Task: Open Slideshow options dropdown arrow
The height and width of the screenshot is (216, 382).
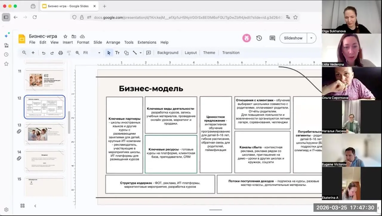Action: click(312, 38)
